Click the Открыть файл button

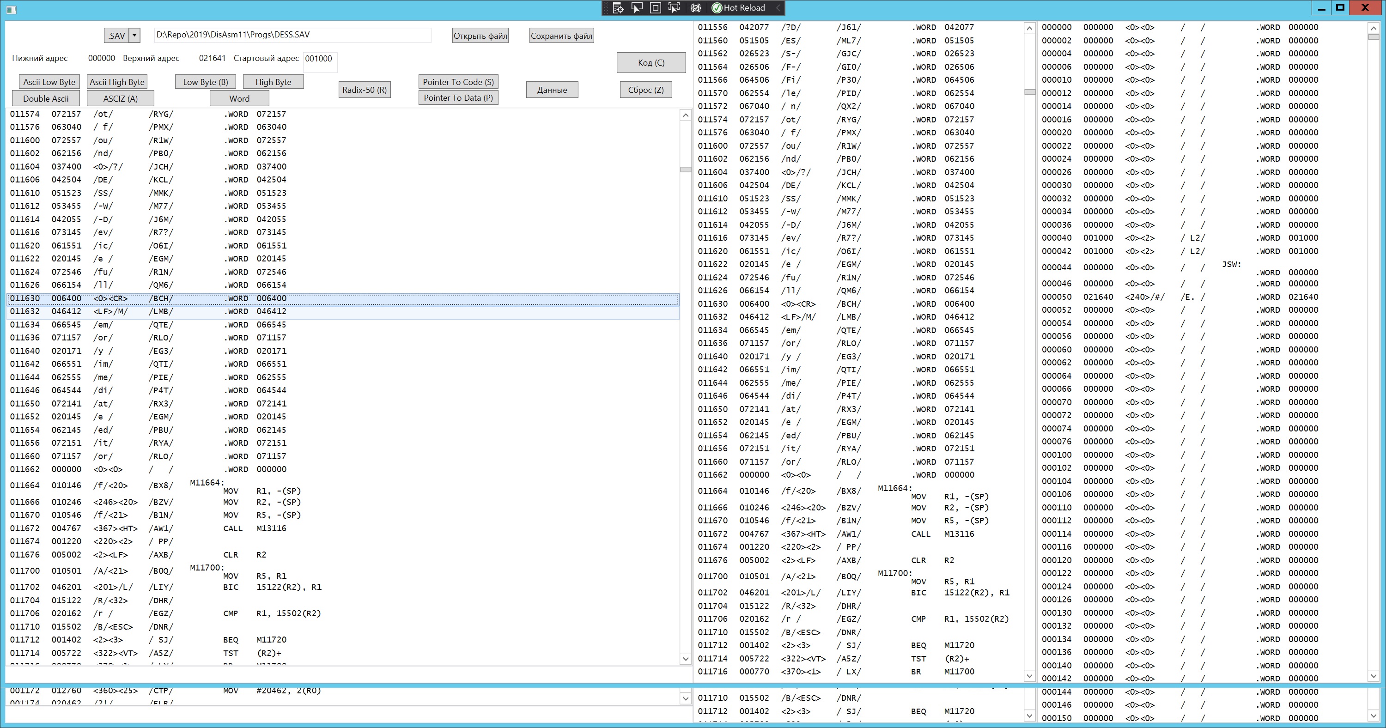(480, 36)
